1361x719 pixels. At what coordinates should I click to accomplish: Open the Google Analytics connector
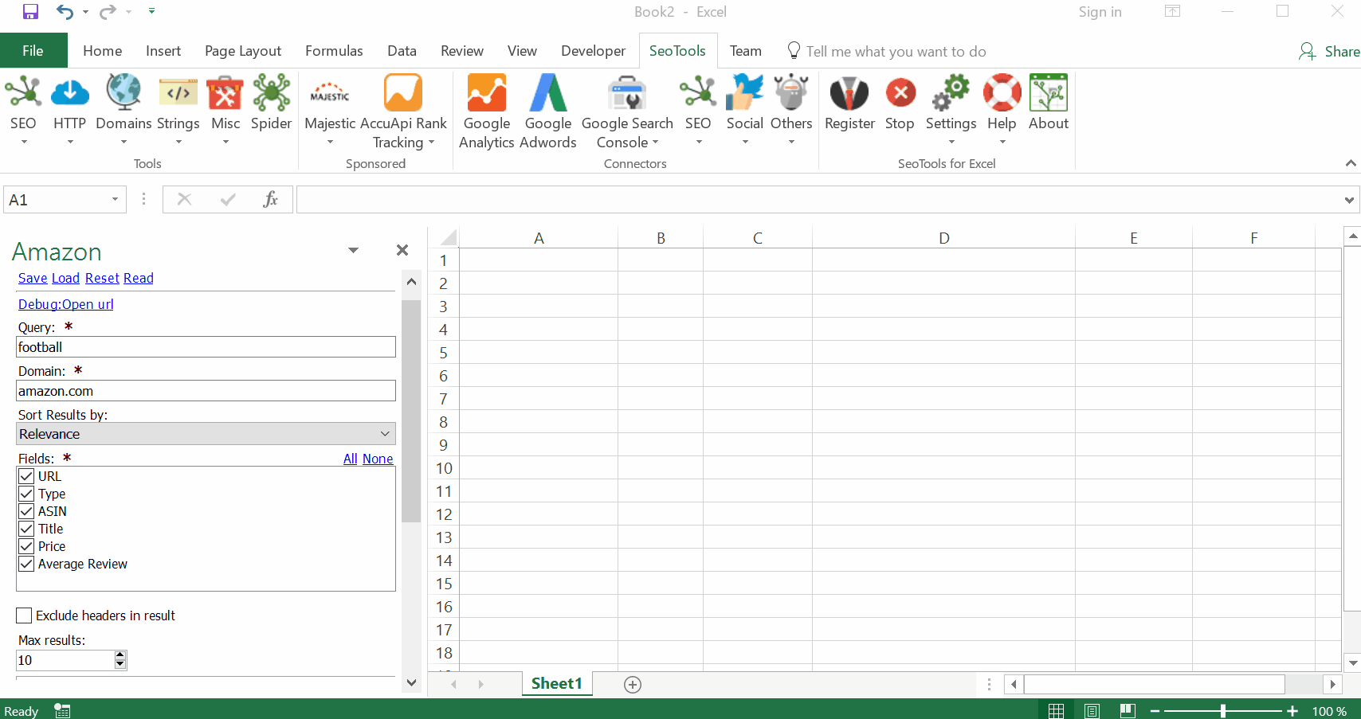[x=487, y=93]
